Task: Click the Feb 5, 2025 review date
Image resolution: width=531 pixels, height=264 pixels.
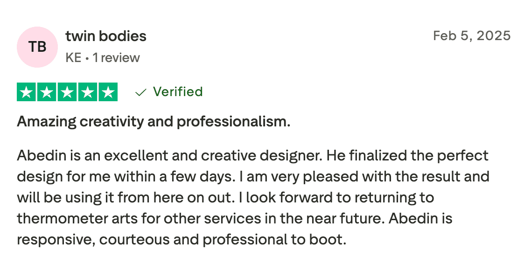Action: pos(472,36)
